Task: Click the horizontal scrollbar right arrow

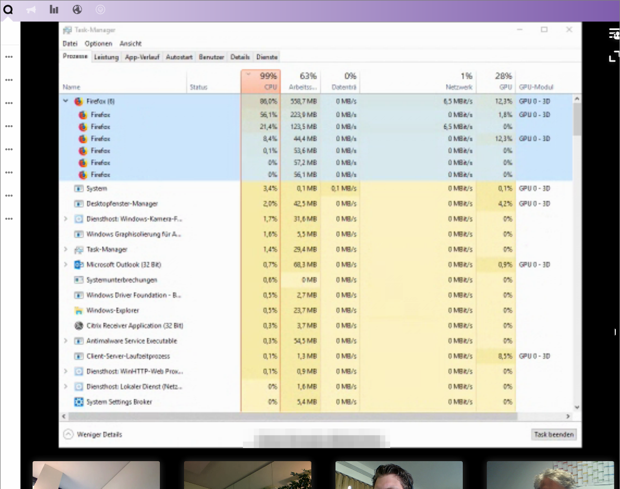Action: tap(568, 416)
